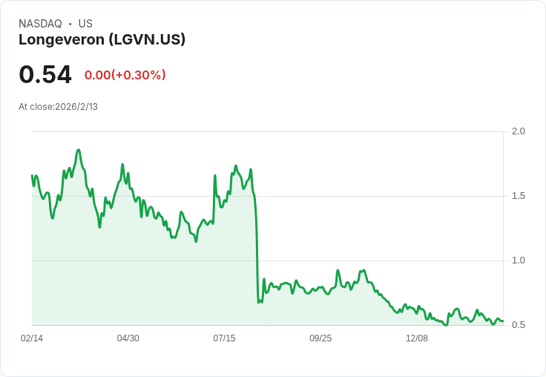Click the At close date text

point(58,107)
